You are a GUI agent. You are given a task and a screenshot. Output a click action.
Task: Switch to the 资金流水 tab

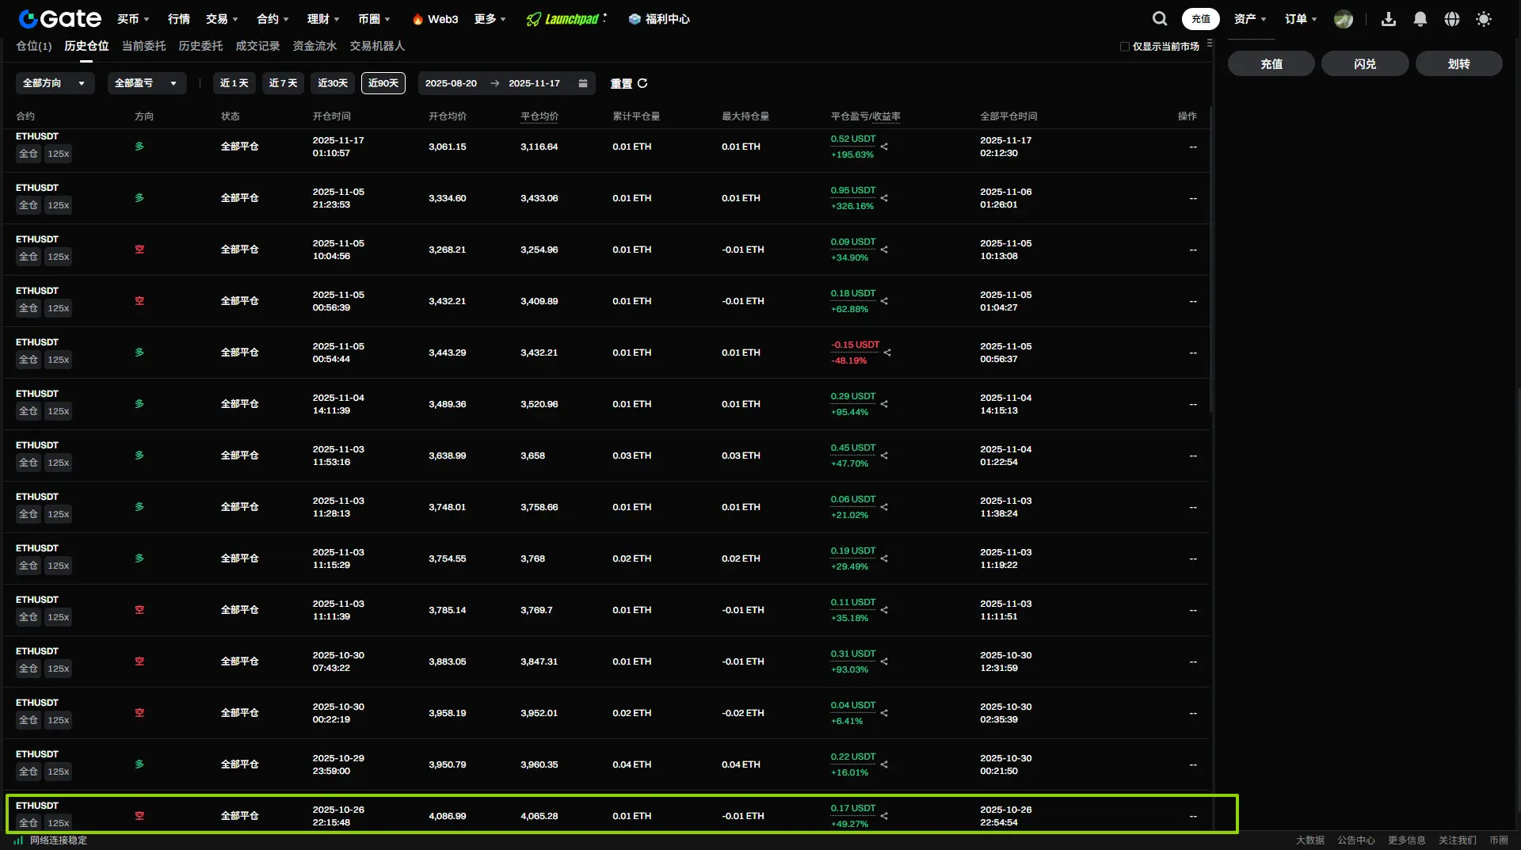pos(314,46)
